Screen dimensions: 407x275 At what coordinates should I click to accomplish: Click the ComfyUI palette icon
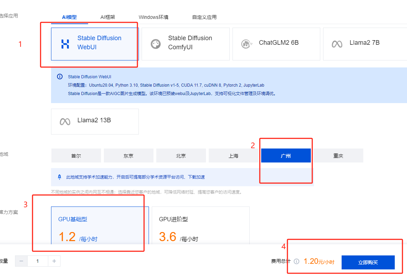pyautogui.click(x=156, y=44)
